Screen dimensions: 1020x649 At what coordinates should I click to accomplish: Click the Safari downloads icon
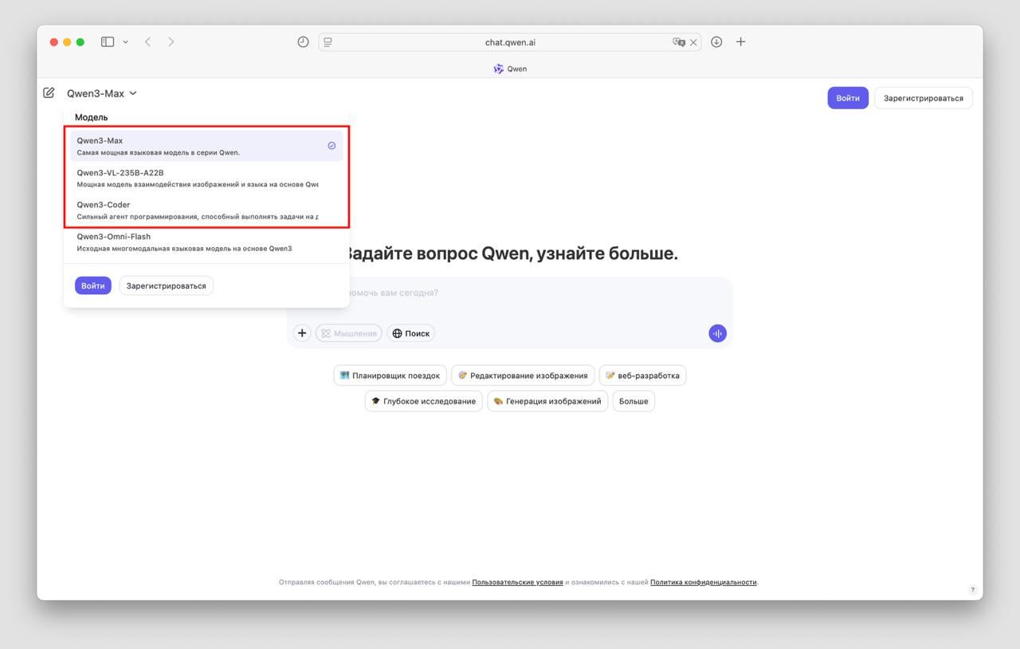[x=716, y=42]
